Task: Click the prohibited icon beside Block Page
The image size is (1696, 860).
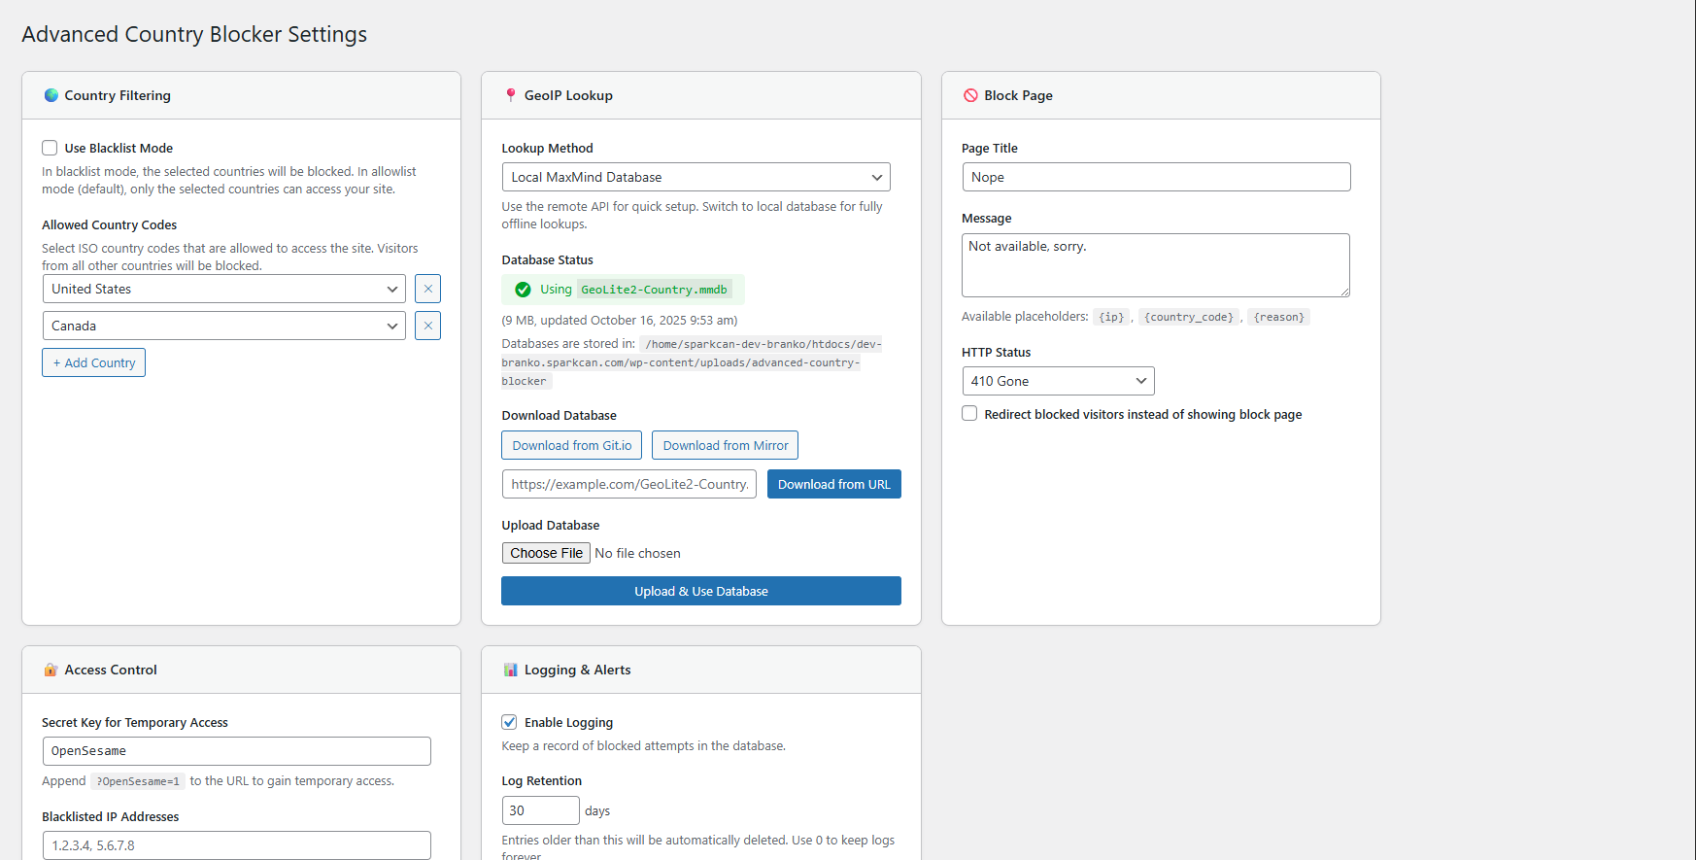Action: (x=970, y=95)
